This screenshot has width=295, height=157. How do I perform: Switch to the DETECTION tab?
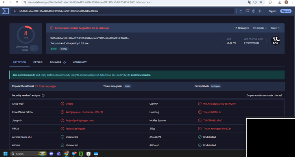19,62
